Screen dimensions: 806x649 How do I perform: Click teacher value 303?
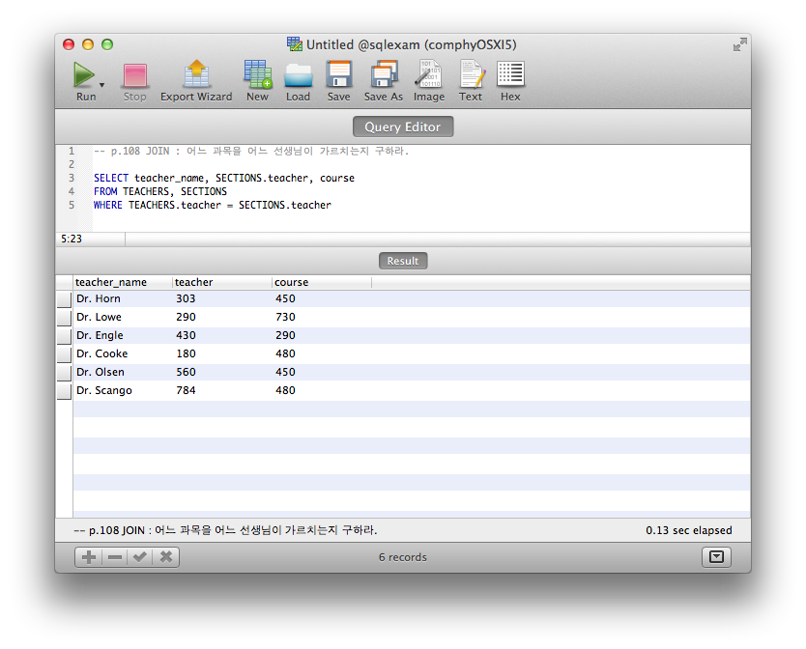point(186,298)
